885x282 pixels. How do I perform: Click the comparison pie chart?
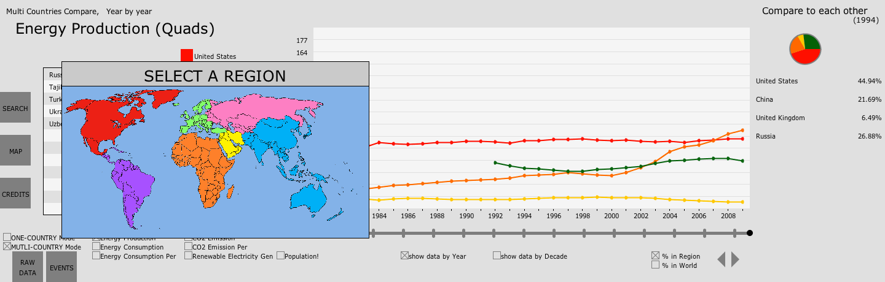coord(805,49)
